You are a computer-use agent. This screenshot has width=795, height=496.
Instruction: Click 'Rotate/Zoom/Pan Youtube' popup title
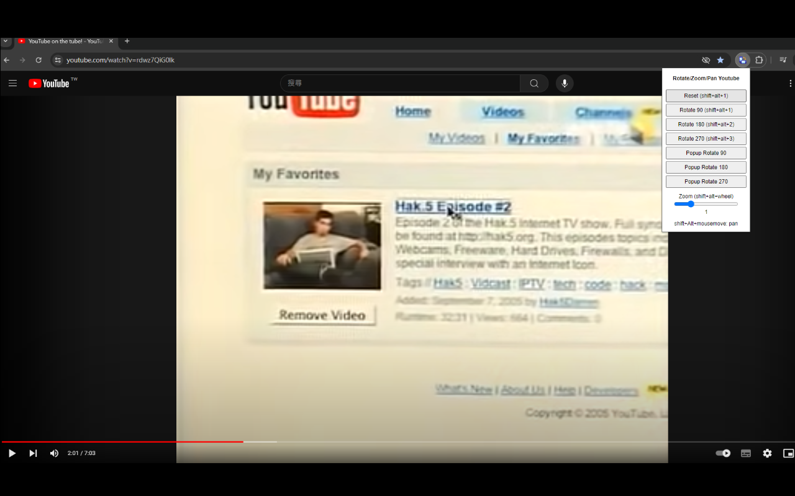(x=706, y=79)
